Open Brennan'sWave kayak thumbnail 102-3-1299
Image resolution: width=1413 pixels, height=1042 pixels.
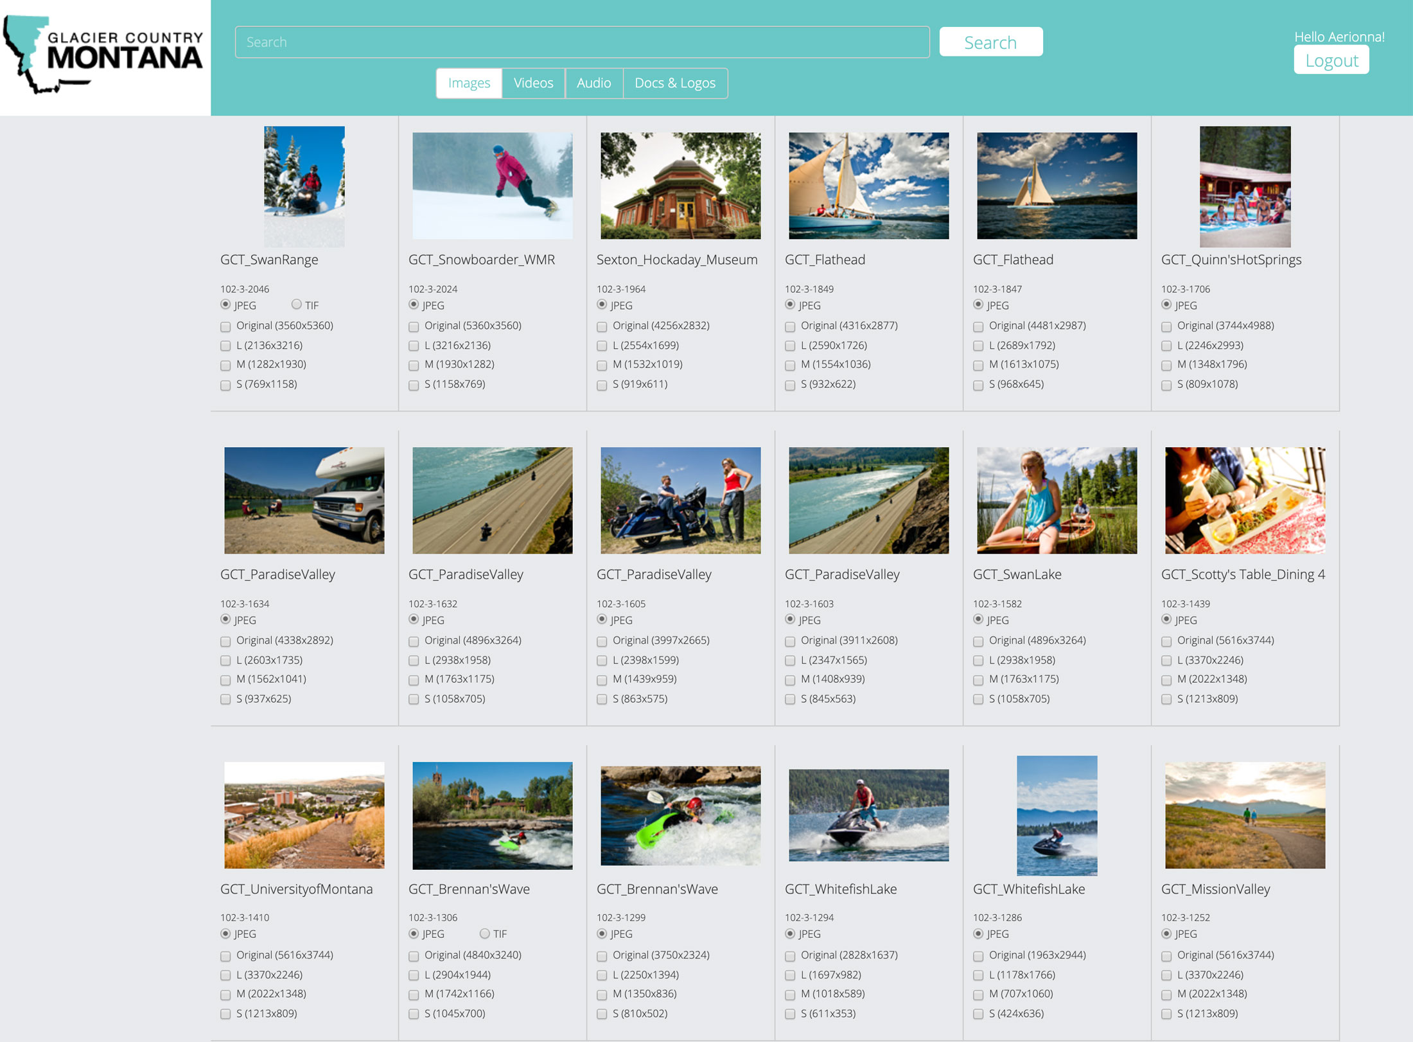point(681,815)
